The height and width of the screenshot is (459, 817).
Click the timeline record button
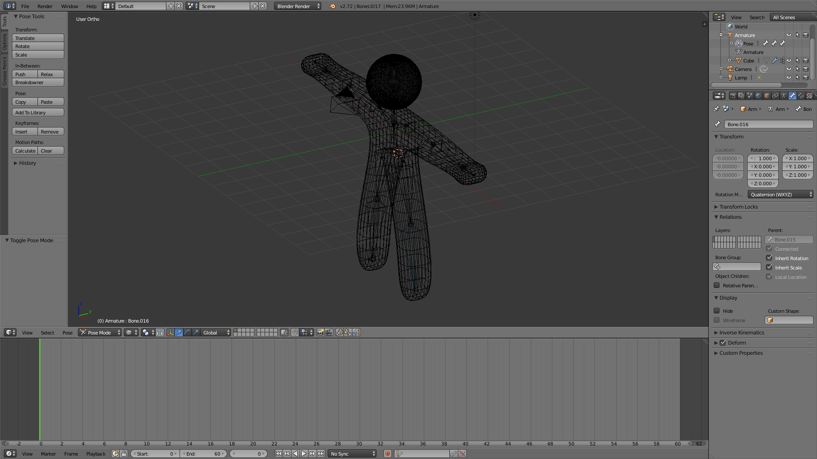click(388, 453)
